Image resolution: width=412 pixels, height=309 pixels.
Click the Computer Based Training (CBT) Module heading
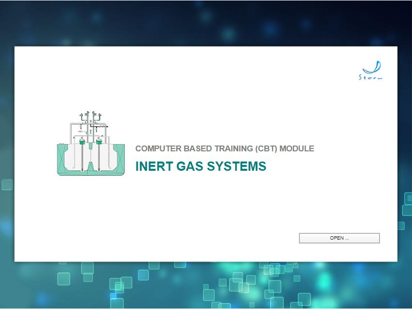coord(225,149)
